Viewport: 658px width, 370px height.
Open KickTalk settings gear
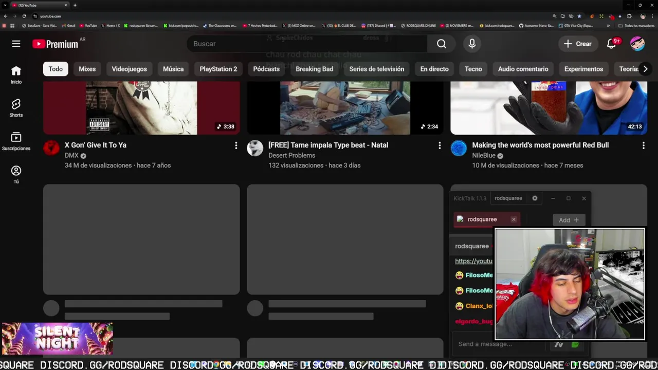click(535, 198)
